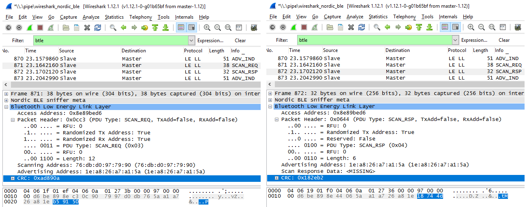Image resolution: width=527 pixels, height=207 pixels.
Task: Edit capture filters icon in left window
Action: pos(254,28)
